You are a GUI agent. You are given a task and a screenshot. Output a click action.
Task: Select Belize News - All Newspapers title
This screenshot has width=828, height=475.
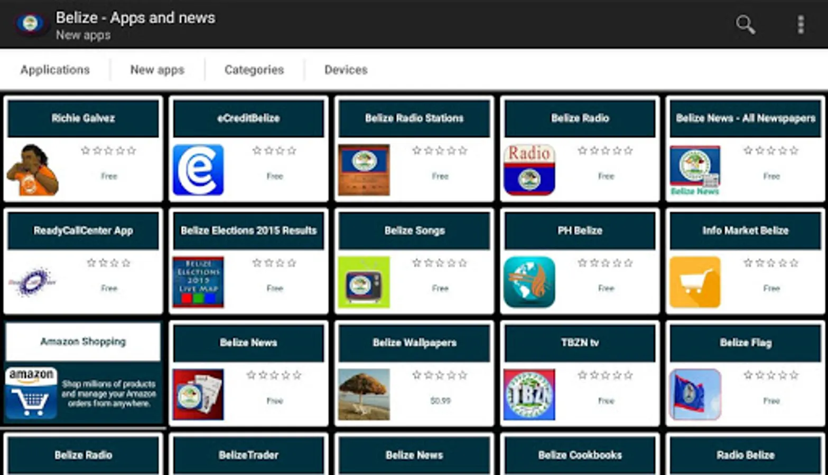746,118
